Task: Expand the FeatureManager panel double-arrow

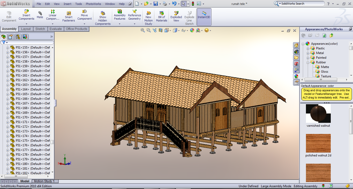Action: 51,37
